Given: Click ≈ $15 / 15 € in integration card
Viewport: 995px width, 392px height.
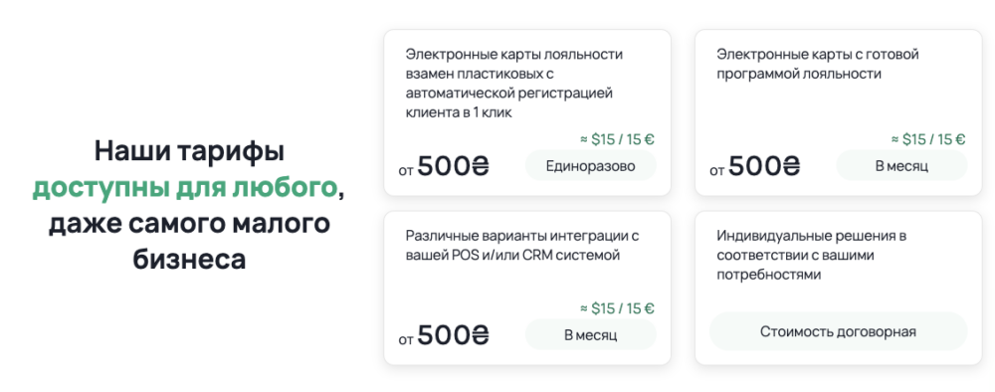Looking at the screenshot, I should point(617,308).
